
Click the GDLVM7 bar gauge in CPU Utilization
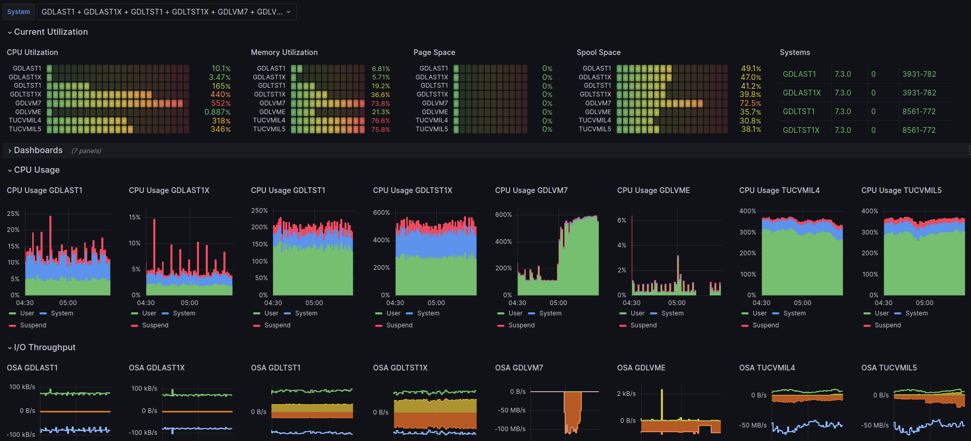tap(118, 103)
